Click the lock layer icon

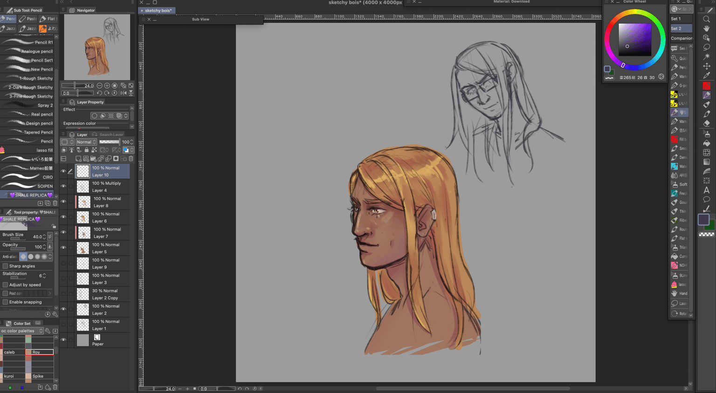pos(86,150)
